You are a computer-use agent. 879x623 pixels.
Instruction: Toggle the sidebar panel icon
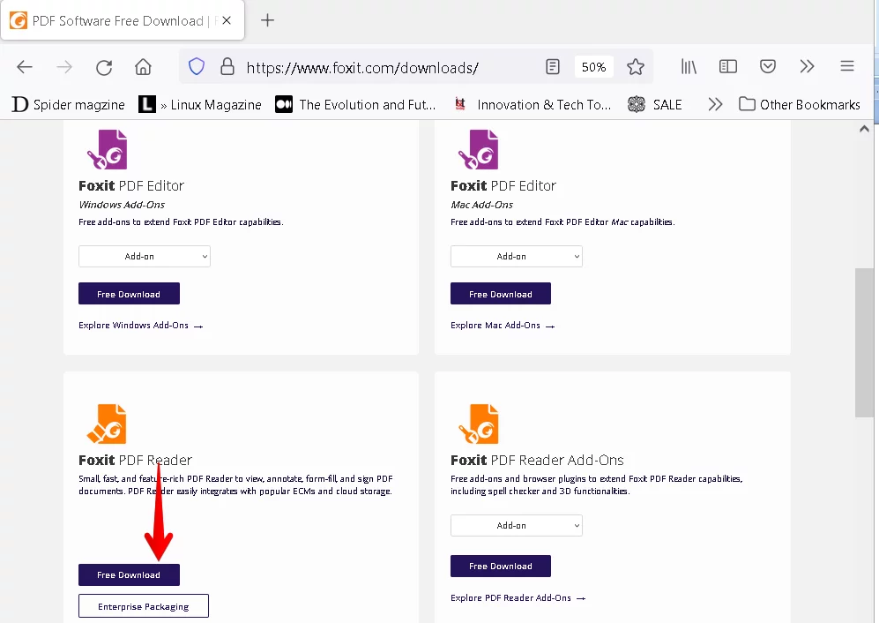pos(727,67)
